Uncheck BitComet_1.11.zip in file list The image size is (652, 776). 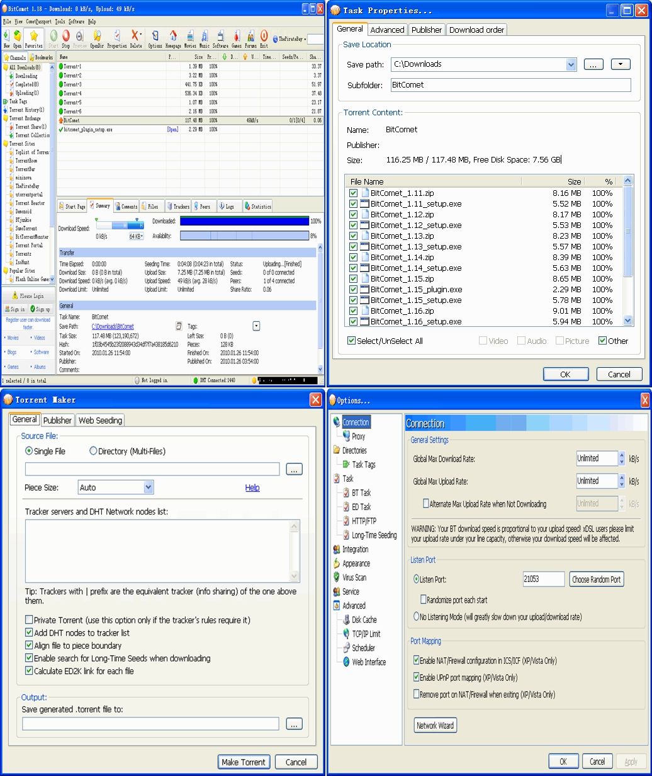(x=353, y=193)
